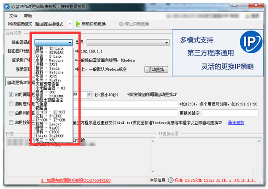Collapse the router brand dropdown arrow
268x189 pixels.
coord(70,42)
